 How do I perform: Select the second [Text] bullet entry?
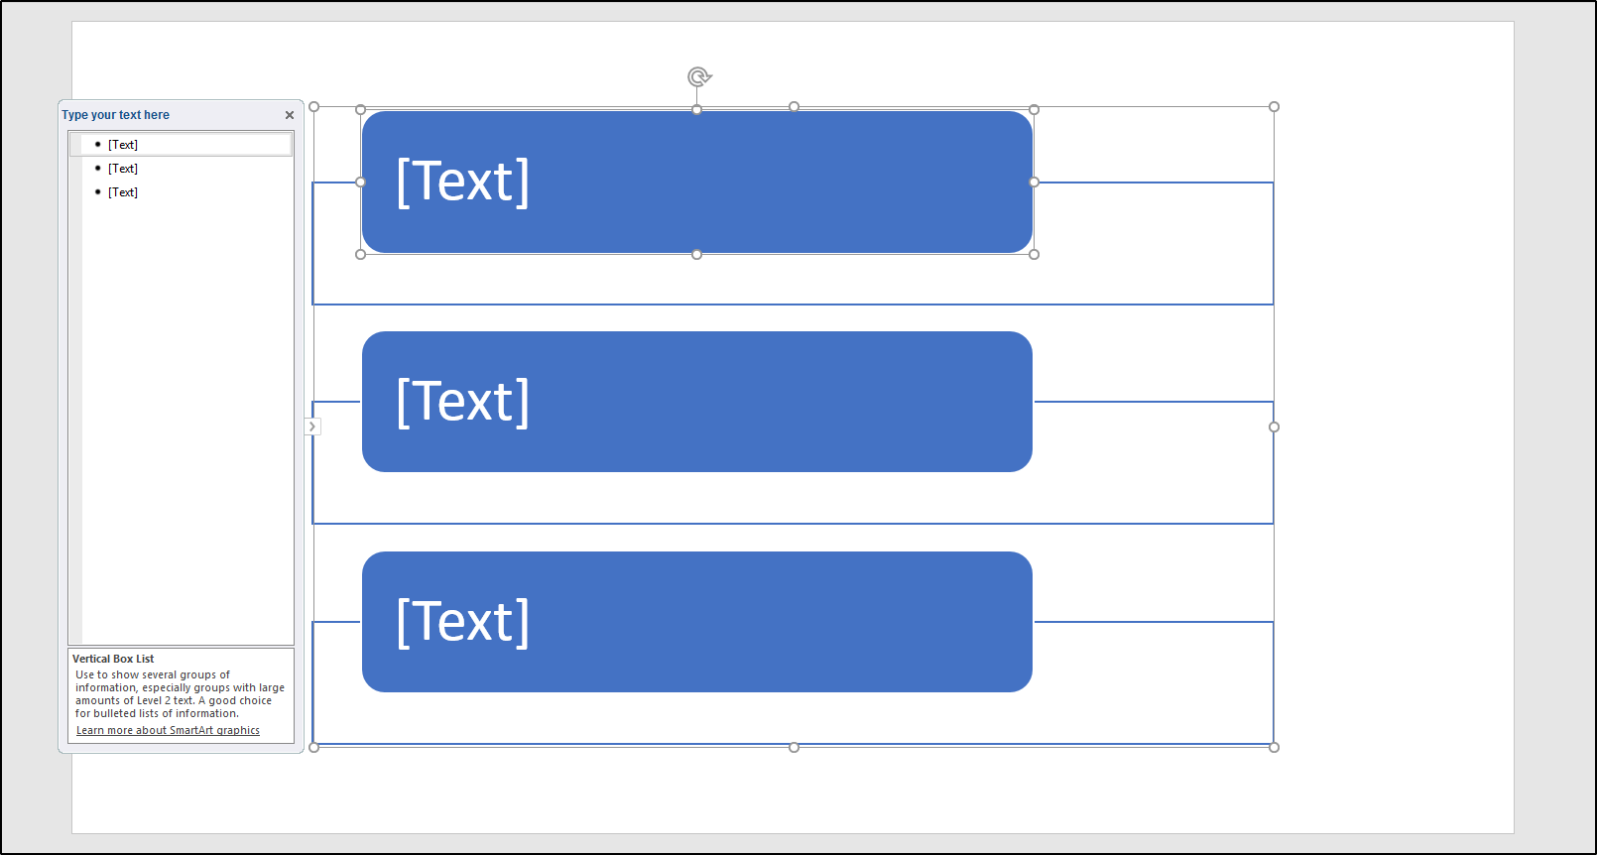click(x=123, y=168)
